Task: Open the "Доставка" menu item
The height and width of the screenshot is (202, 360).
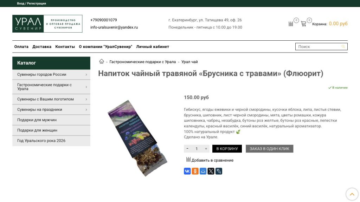Action: (x=42, y=47)
